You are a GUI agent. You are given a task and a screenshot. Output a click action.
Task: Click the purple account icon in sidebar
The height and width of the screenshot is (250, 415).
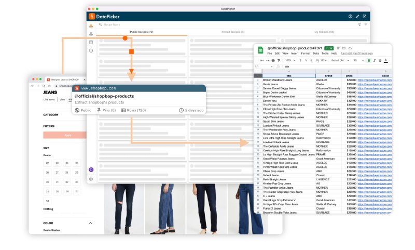point(91,169)
